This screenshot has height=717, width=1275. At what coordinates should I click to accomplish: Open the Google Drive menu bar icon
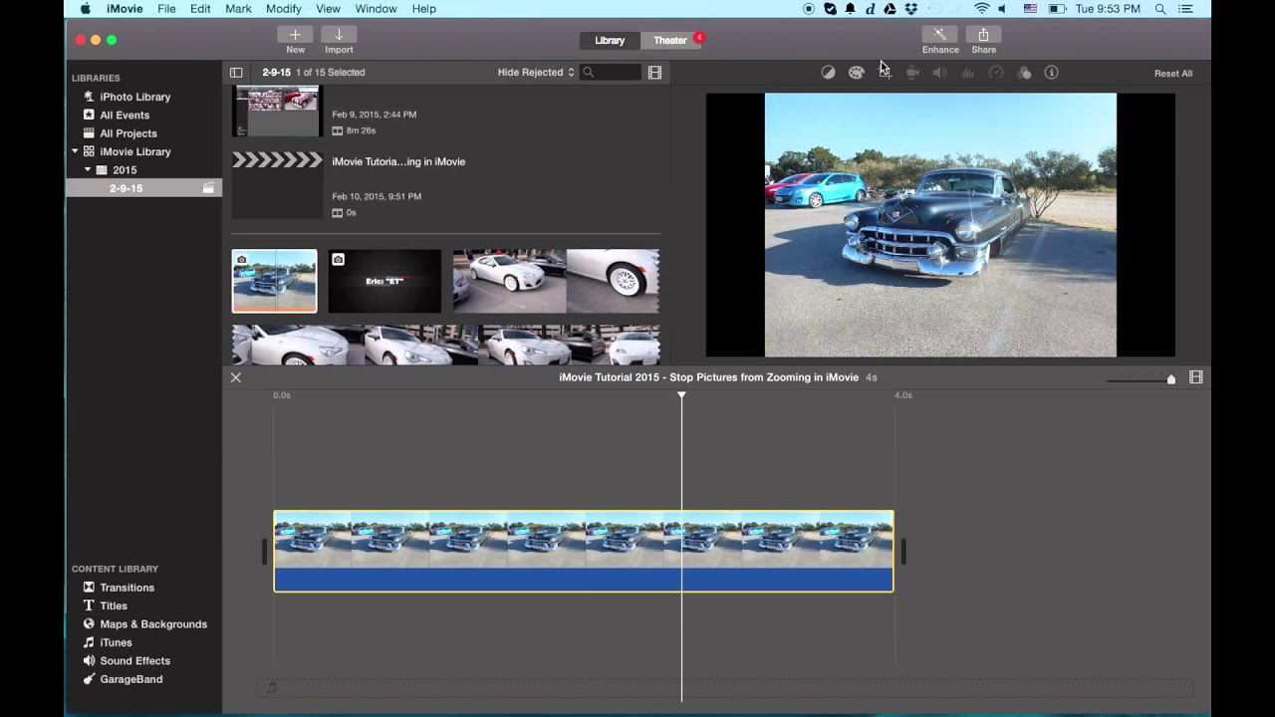coord(890,9)
